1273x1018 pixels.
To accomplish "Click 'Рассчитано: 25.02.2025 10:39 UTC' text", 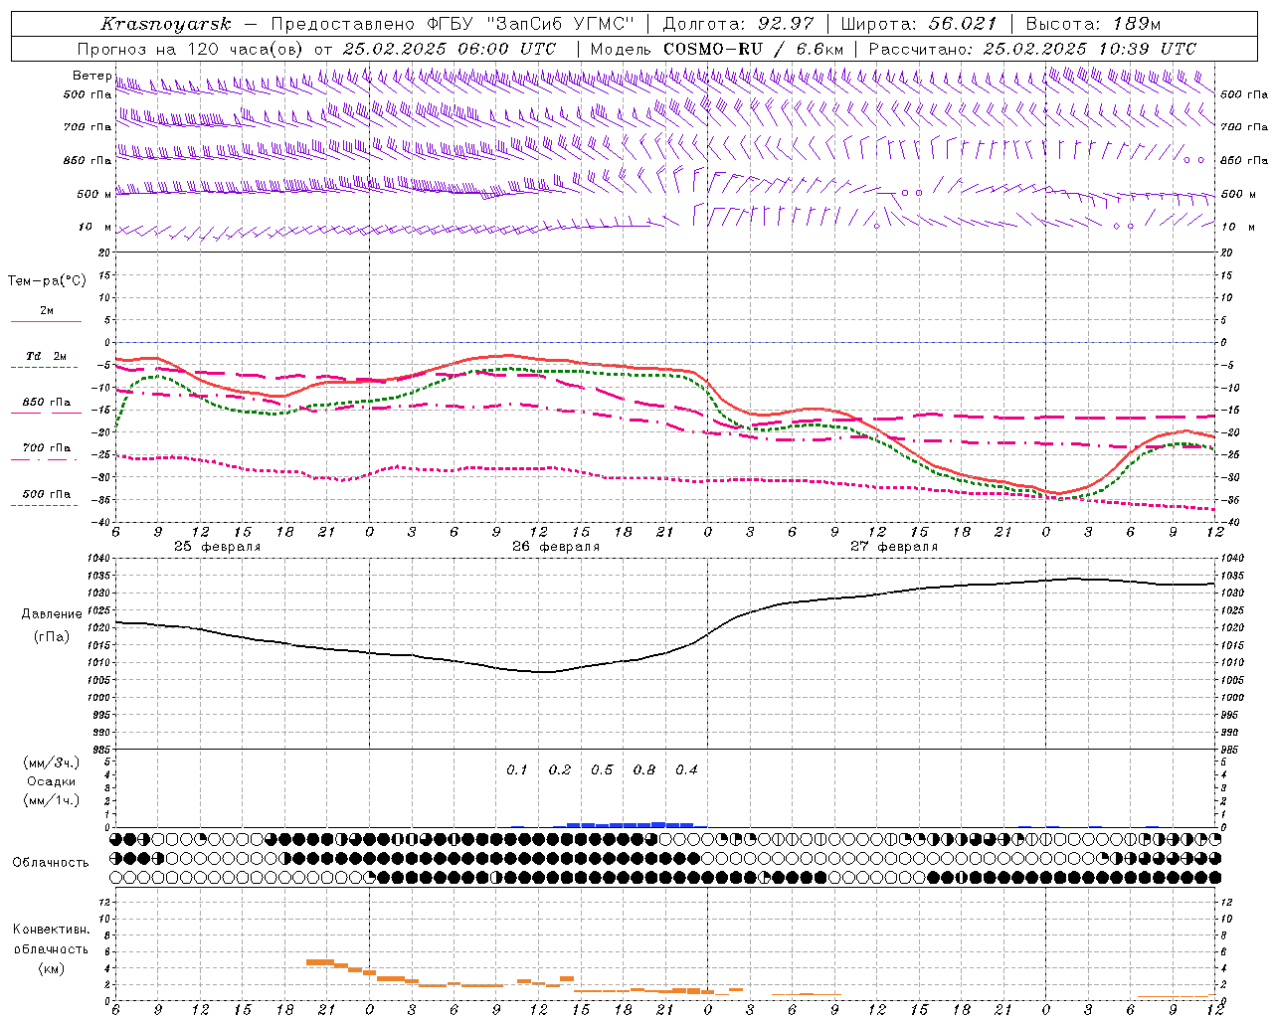I will tap(1032, 49).
